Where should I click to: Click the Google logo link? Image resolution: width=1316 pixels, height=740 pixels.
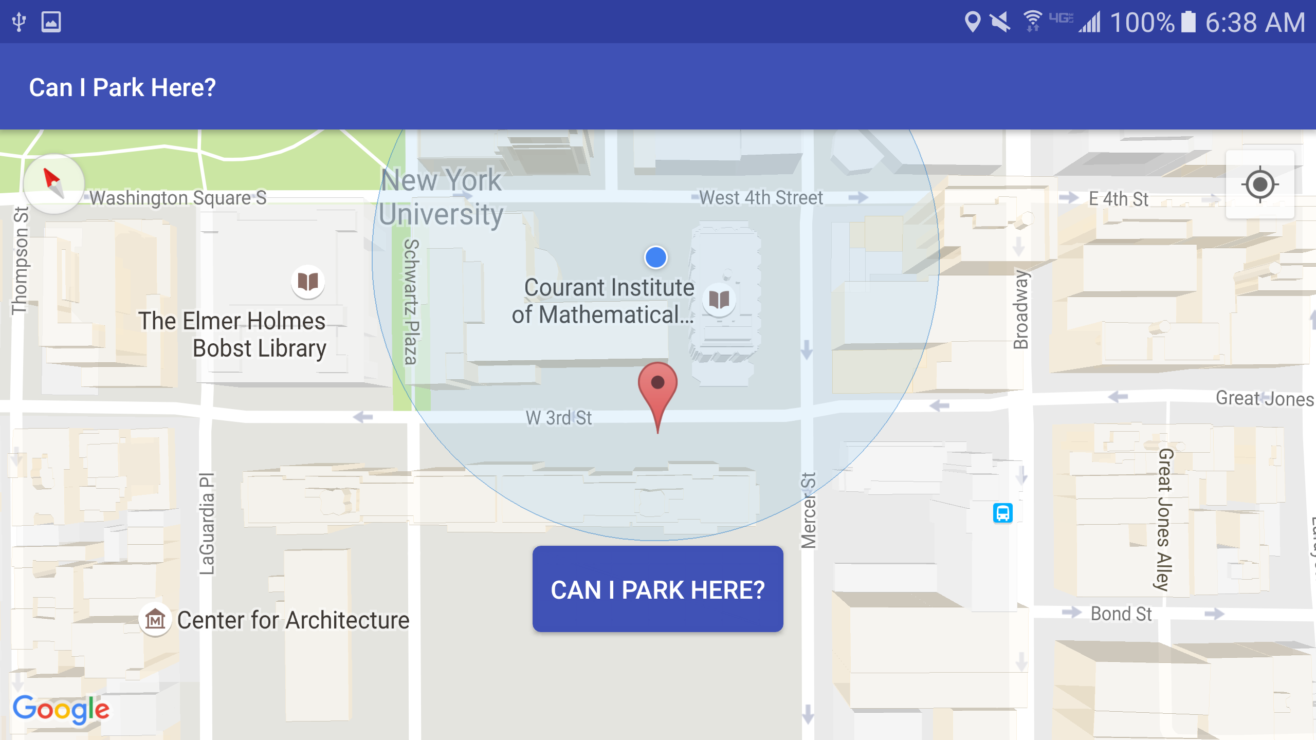click(61, 710)
